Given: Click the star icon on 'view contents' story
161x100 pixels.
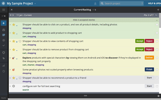Looking at the screenshot, I should click(x=14, y=41).
